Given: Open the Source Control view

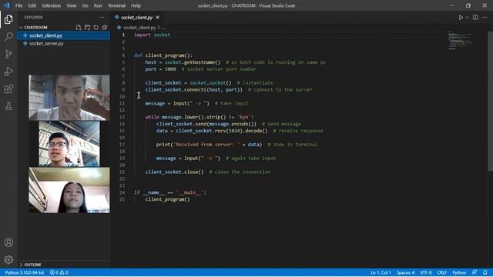Looking at the screenshot, I should coord(8,54).
